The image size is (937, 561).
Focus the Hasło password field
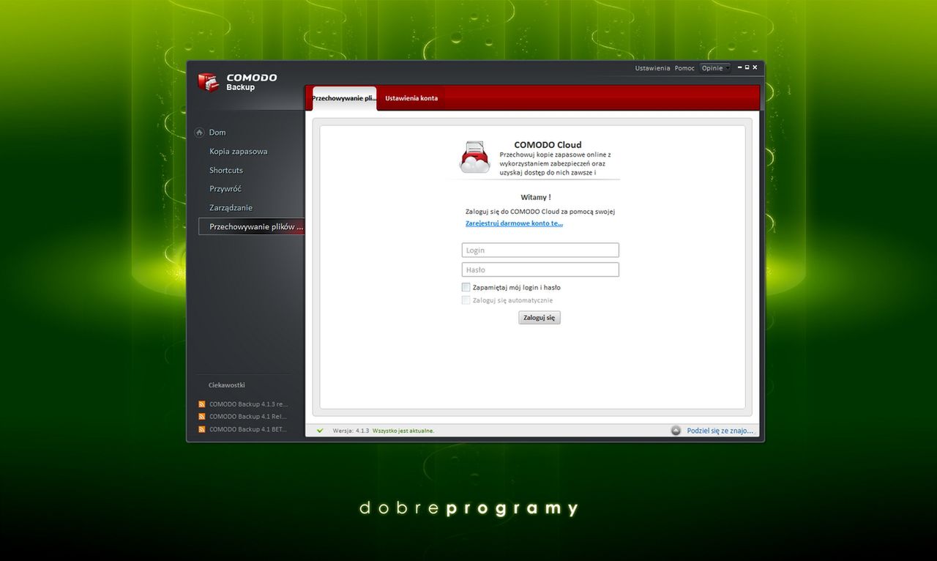pos(540,270)
